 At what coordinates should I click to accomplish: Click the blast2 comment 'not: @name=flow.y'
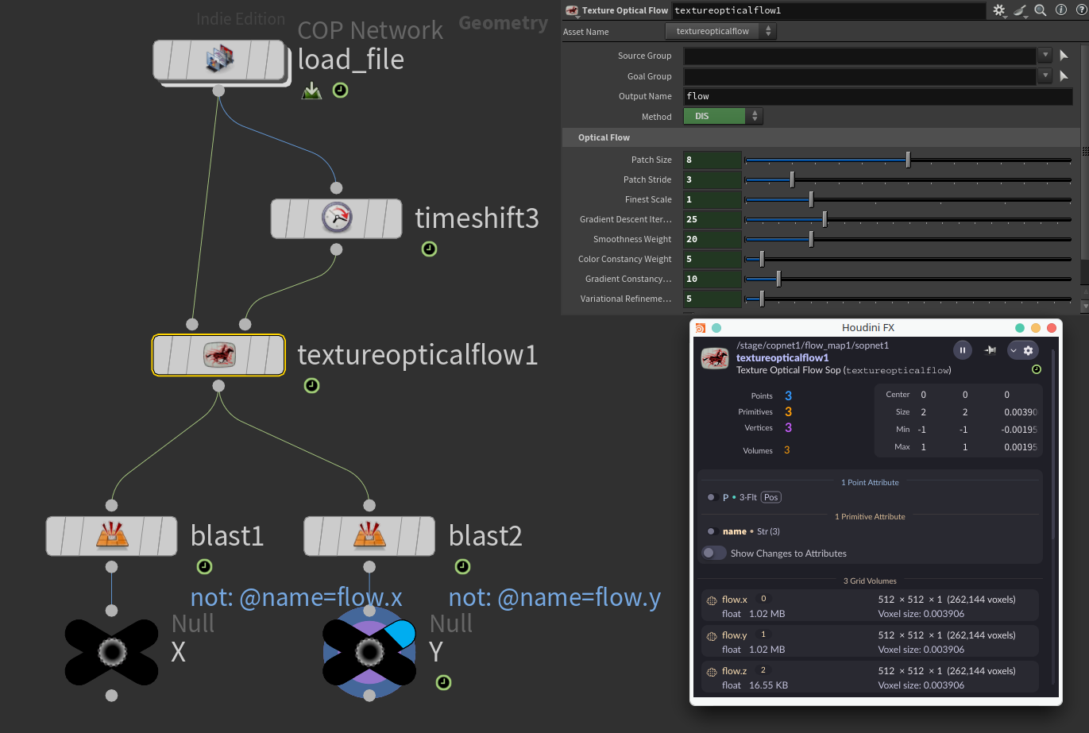coord(554,597)
